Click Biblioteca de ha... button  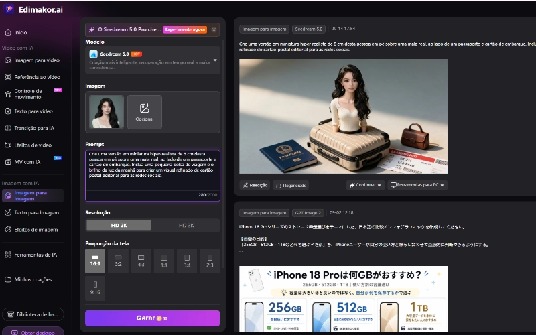click(33, 314)
